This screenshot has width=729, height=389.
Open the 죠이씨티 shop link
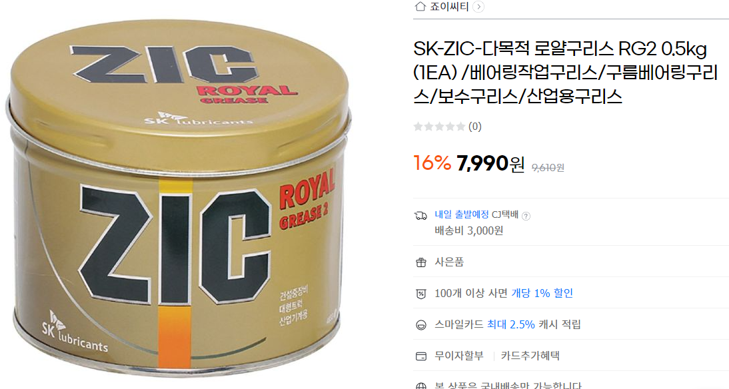[448, 7]
